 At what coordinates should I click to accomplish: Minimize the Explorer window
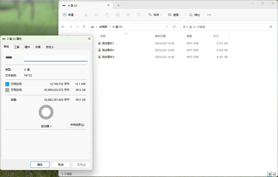coord(253,3)
